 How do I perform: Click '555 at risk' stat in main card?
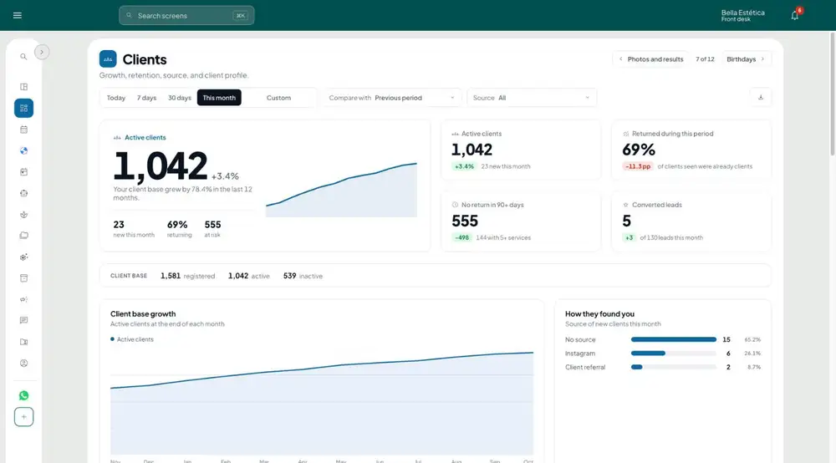(212, 228)
